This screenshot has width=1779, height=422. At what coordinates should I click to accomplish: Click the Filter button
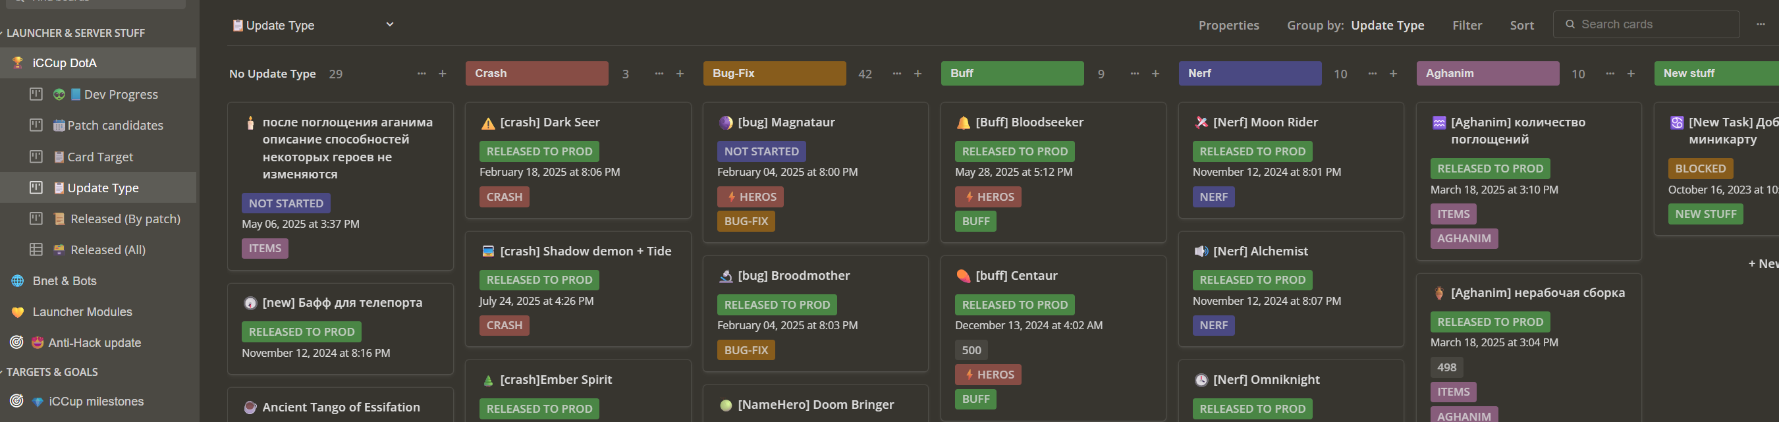coord(1466,26)
